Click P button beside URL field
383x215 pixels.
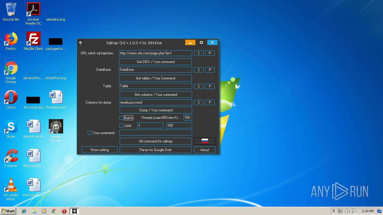click(210, 53)
